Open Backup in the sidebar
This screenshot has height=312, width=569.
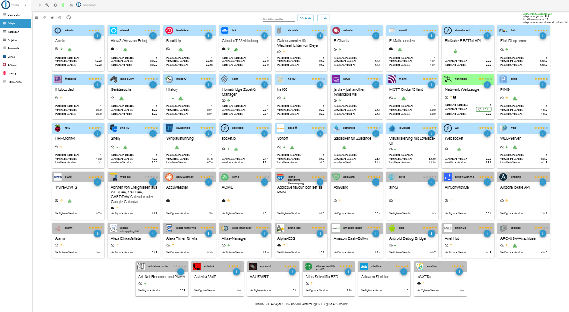15,74
